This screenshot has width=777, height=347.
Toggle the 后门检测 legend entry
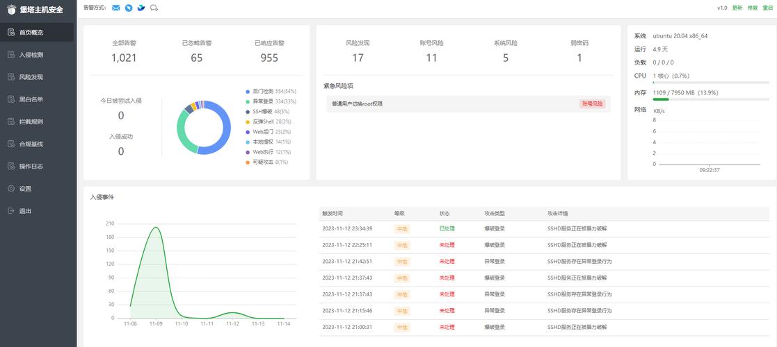tap(271, 92)
